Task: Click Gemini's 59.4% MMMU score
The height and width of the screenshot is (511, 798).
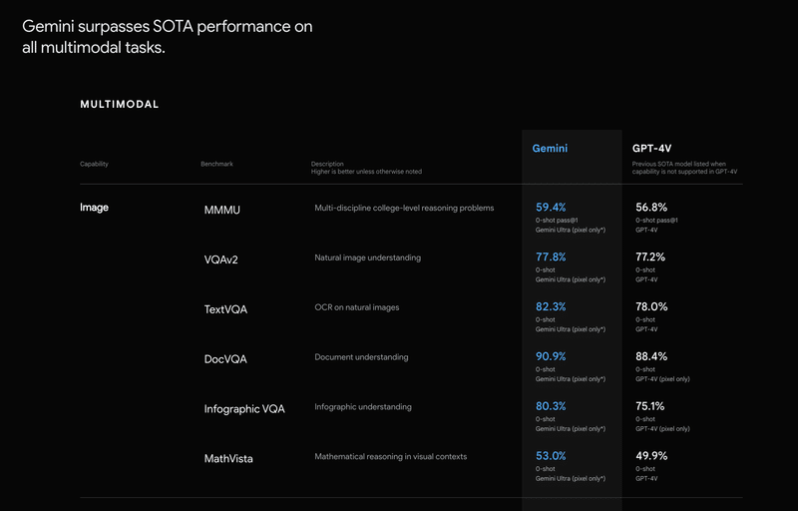Action: click(551, 208)
